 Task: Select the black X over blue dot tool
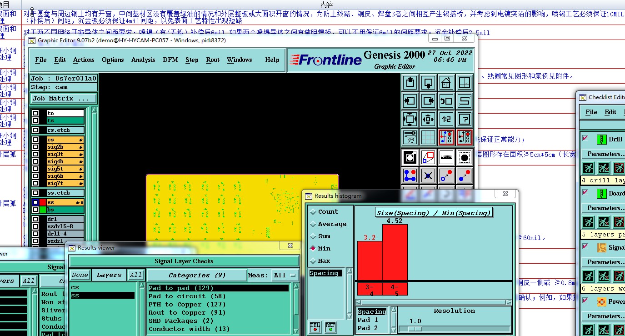click(x=428, y=176)
